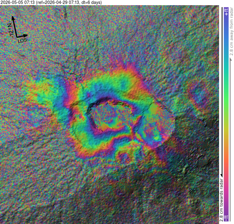The width and height of the screenshot is (234, 224).
Task: Click "2.8 cm away from radar" label
Action: pyautogui.click(x=232, y=31)
